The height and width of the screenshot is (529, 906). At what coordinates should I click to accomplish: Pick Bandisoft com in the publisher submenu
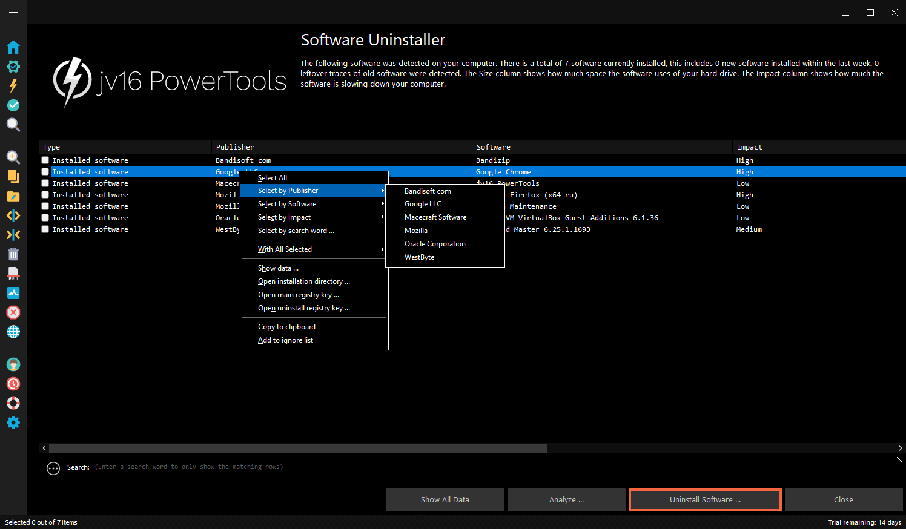pos(445,191)
